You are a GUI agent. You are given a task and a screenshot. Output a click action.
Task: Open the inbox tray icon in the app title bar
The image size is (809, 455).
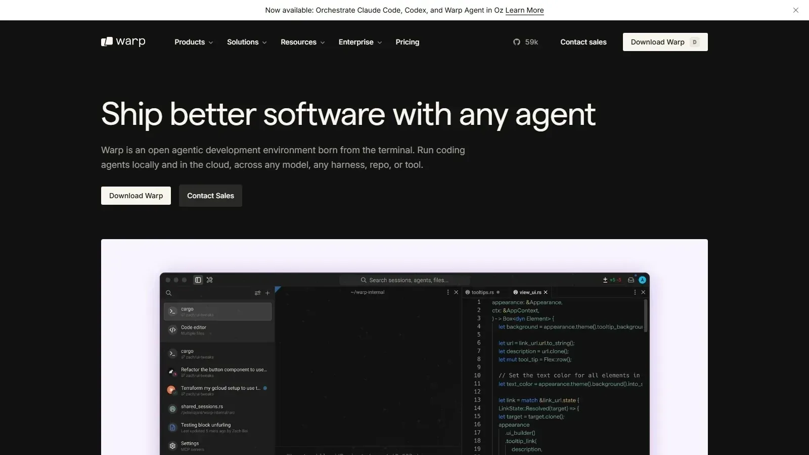click(x=631, y=280)
